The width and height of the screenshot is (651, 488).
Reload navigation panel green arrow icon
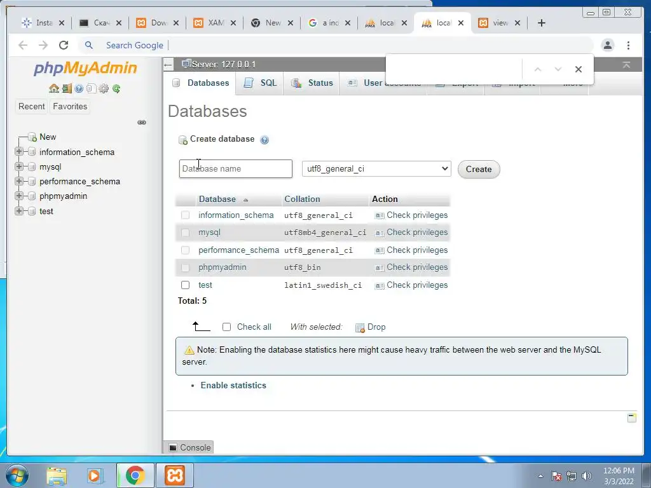point(116,88)
